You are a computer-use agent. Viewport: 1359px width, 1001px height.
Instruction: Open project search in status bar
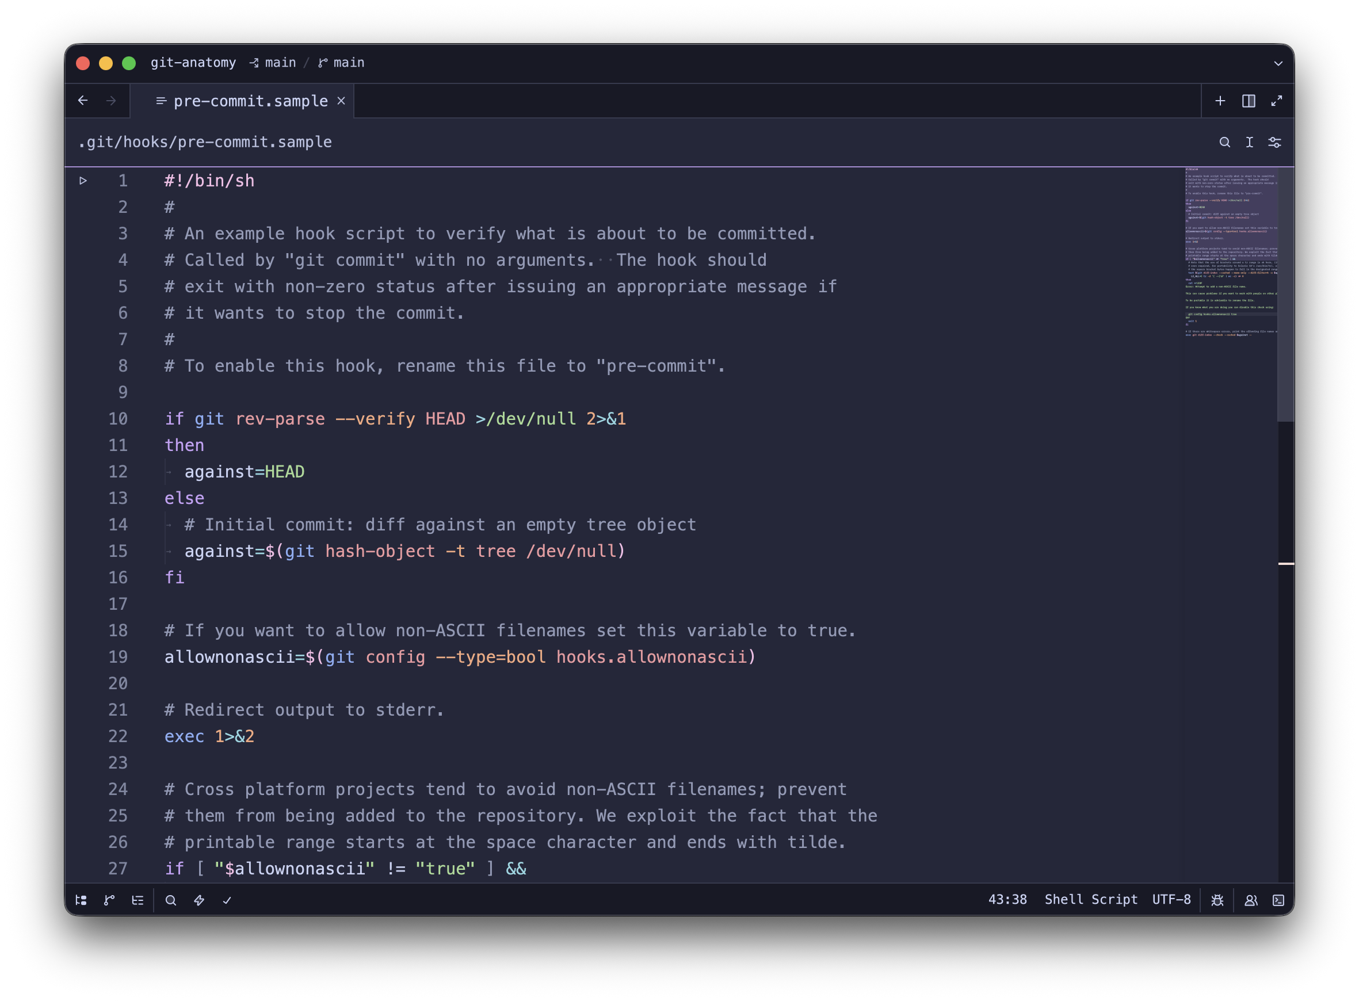point(171,900)
